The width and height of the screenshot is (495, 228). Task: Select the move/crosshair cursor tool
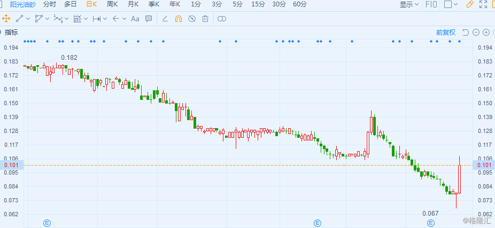coord(7,19)
